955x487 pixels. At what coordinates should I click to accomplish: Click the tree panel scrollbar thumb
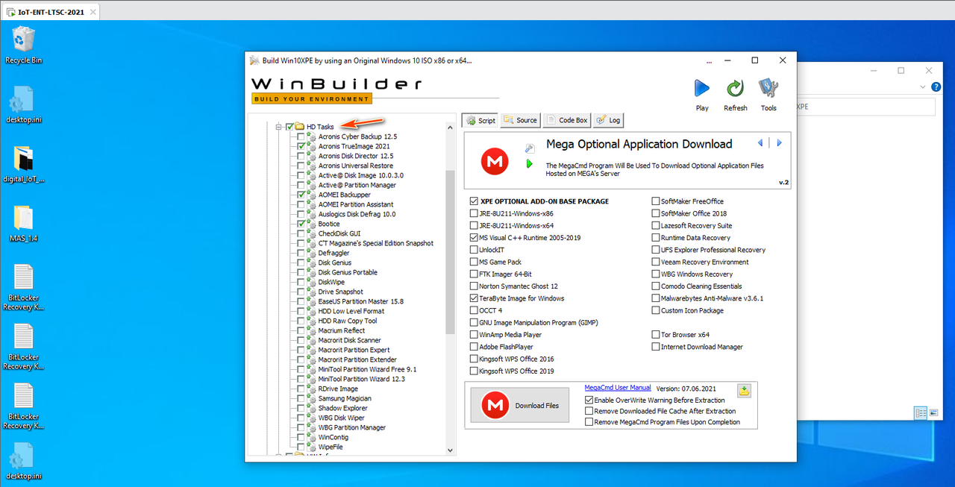(x=450, y=252)
